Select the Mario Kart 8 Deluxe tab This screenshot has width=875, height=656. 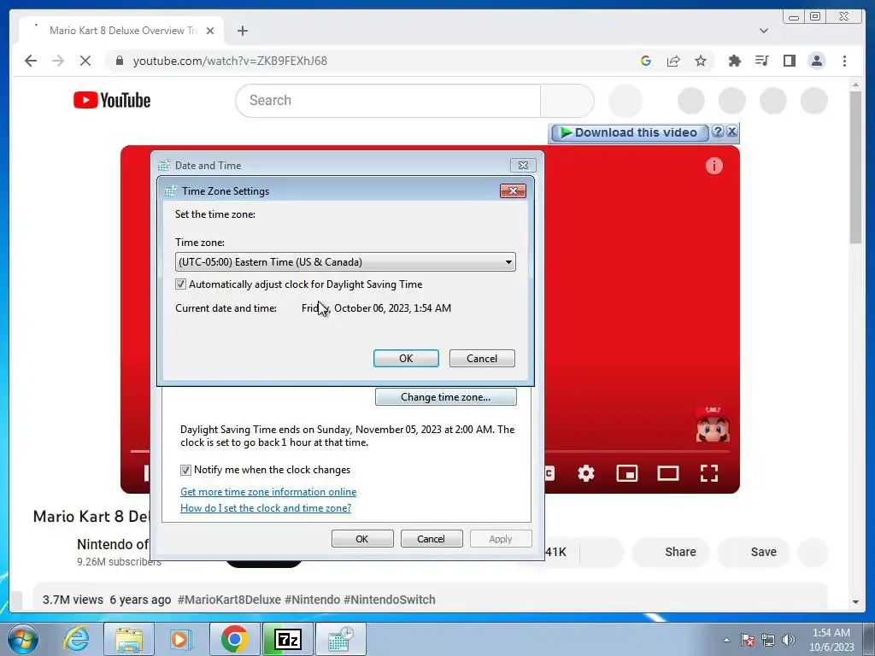[x=123, y=31]
